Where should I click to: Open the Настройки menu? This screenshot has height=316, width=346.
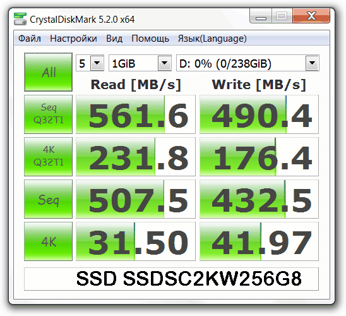click(x=73, y=39)
